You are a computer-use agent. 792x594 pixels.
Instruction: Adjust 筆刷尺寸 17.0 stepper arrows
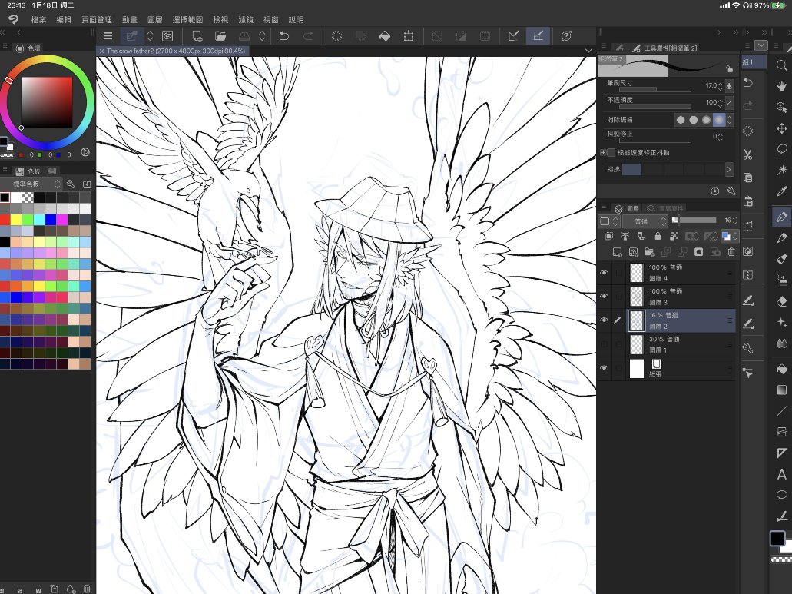(721, 86)
